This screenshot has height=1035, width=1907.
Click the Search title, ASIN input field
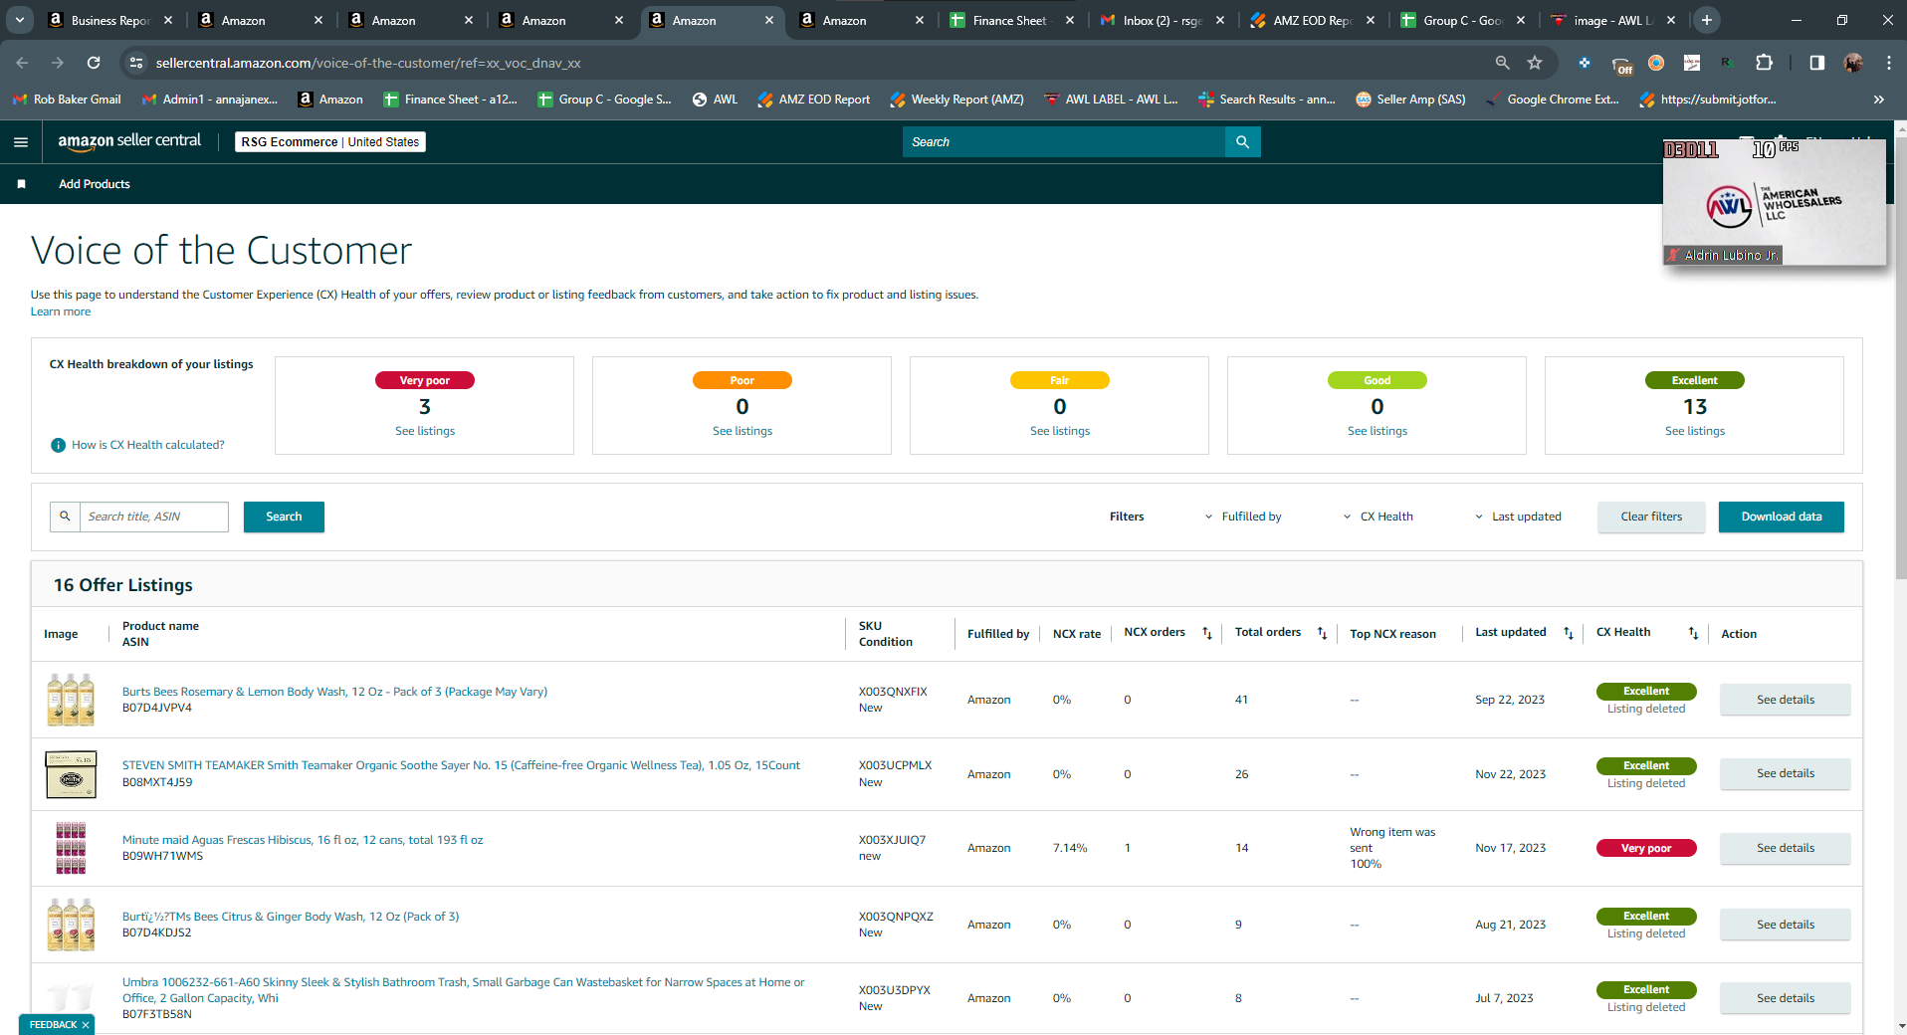pos(154,517)
